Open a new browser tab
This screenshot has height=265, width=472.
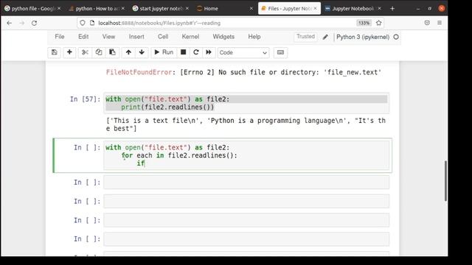tap(392, 8)
